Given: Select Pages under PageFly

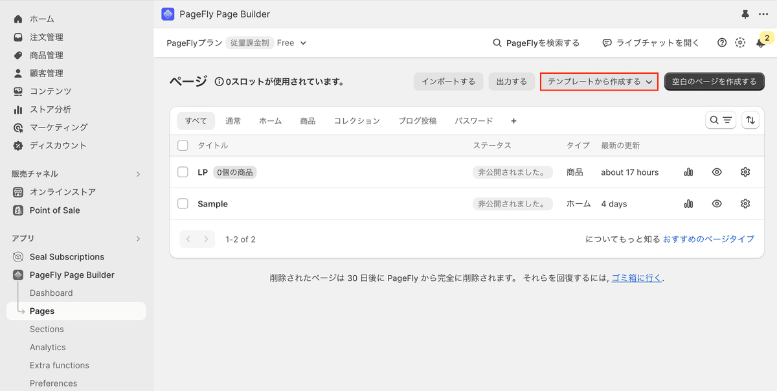Looking at the screenshot, I should 76,311.
